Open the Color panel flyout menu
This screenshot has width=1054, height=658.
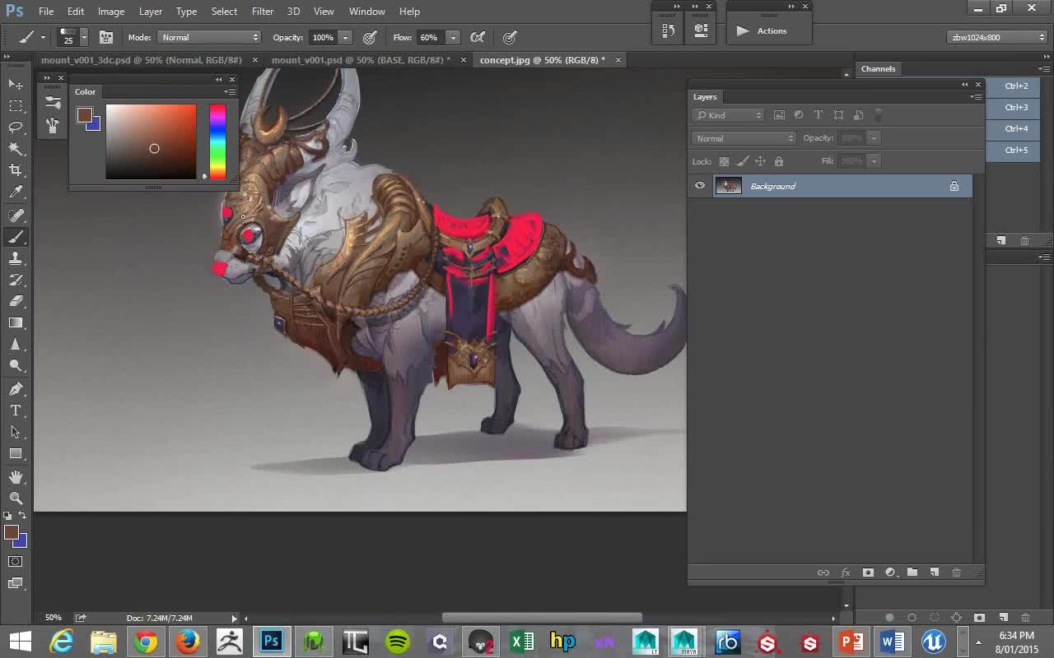(x=231, y=91)
